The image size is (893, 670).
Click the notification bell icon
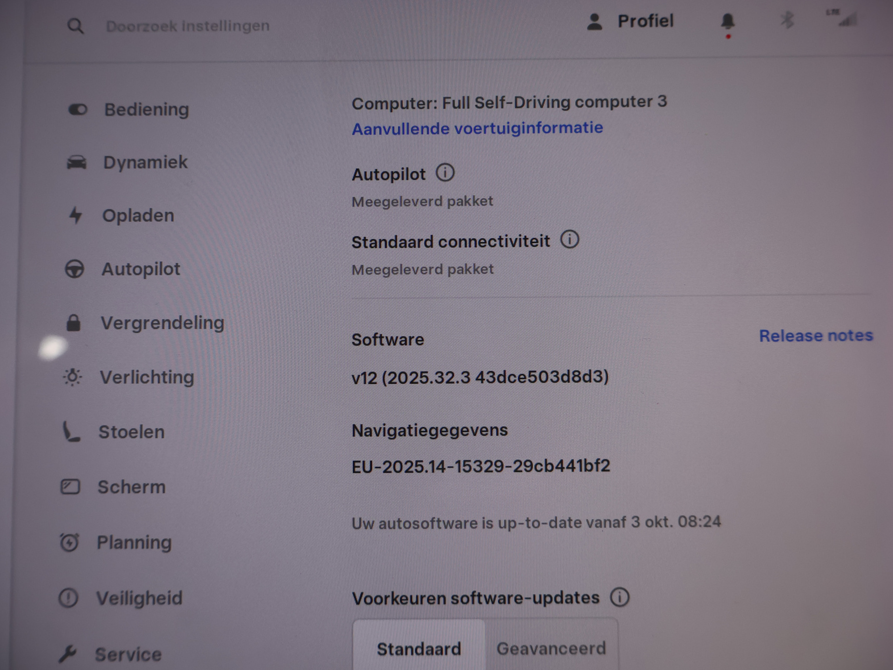click(x=728, y=22)
